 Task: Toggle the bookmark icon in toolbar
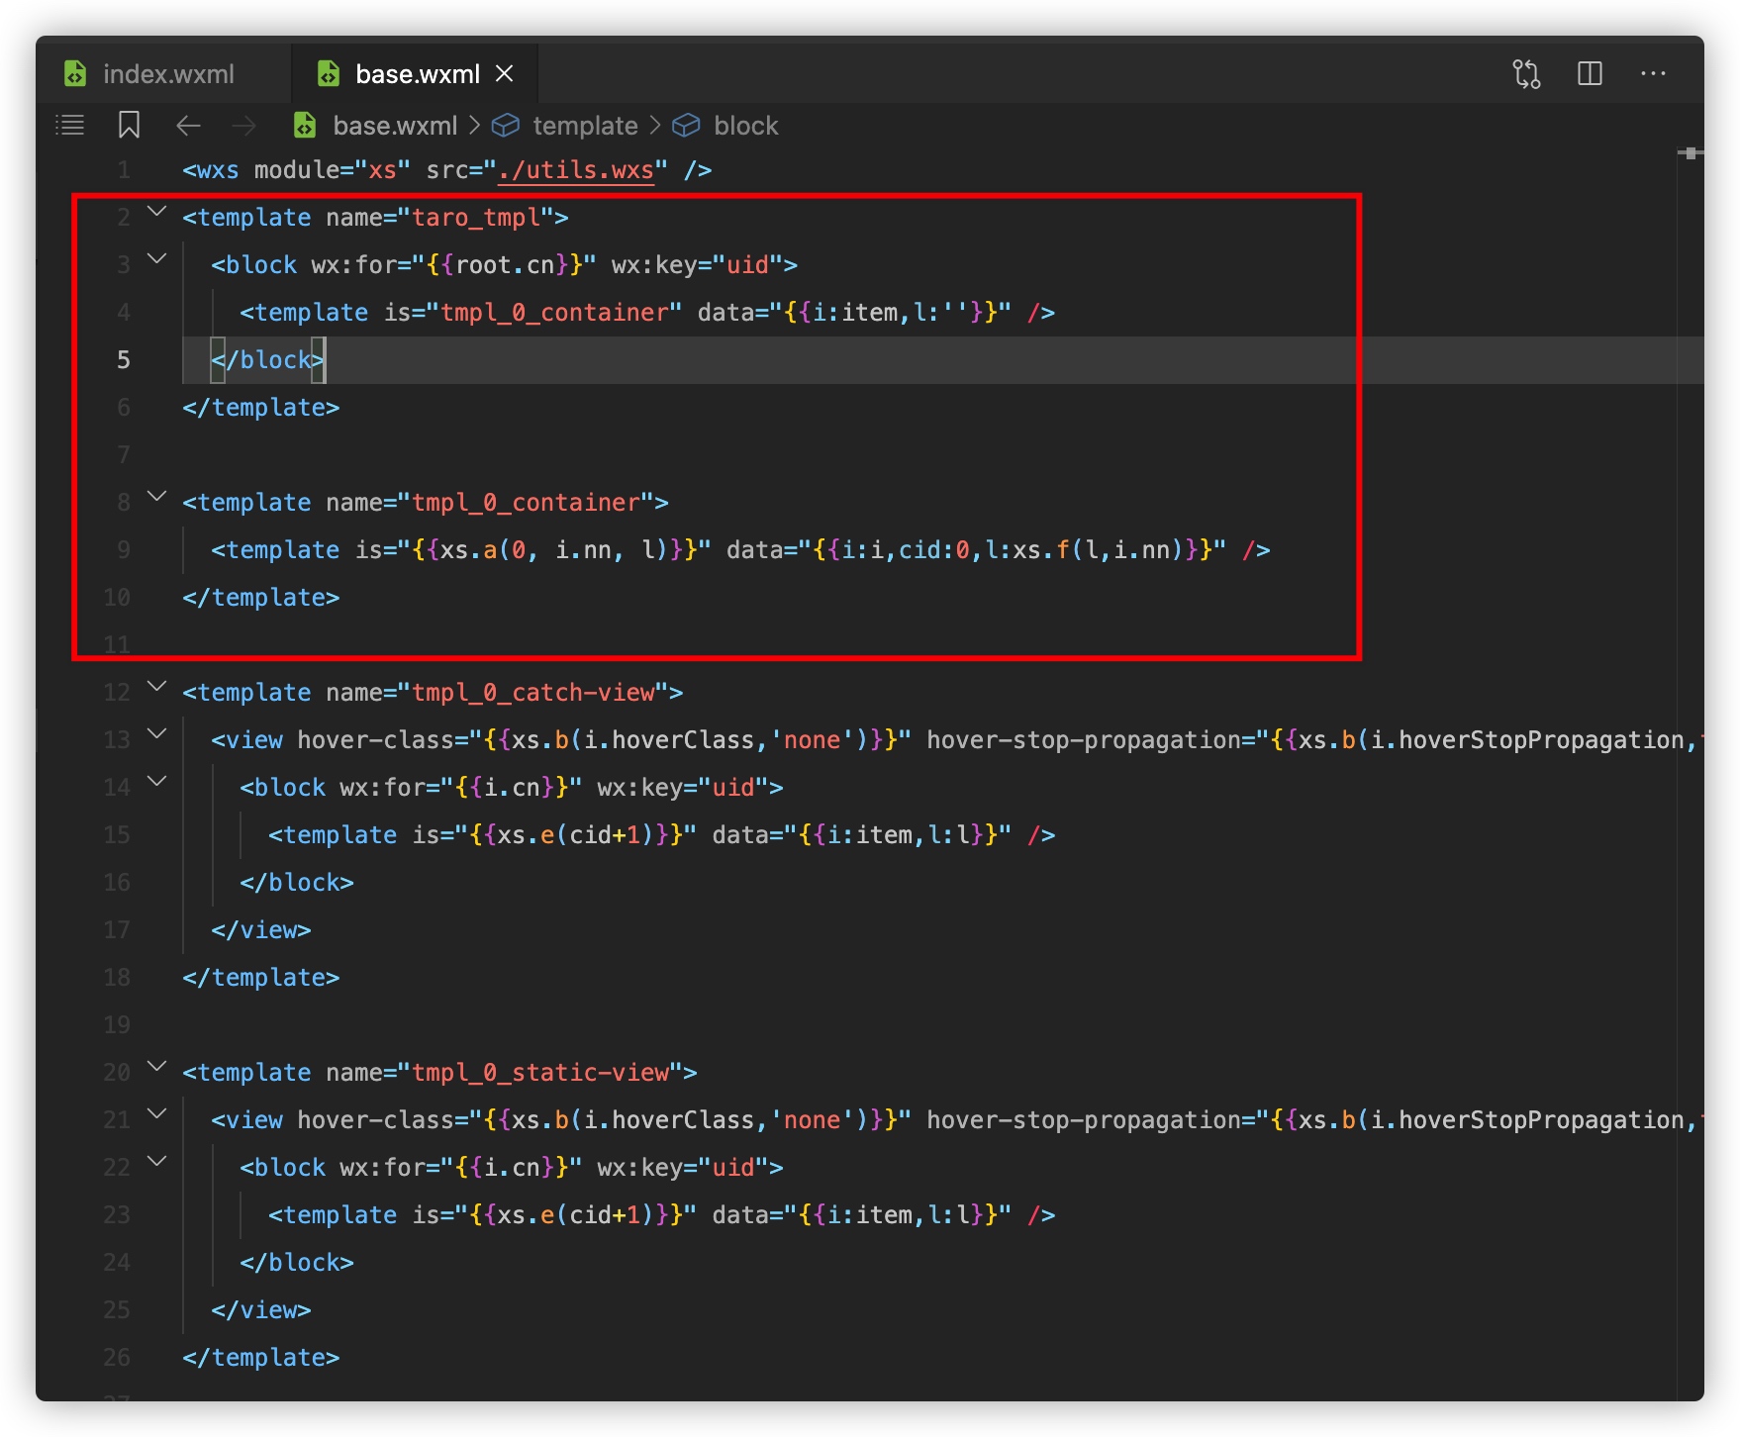coord(129,126)
